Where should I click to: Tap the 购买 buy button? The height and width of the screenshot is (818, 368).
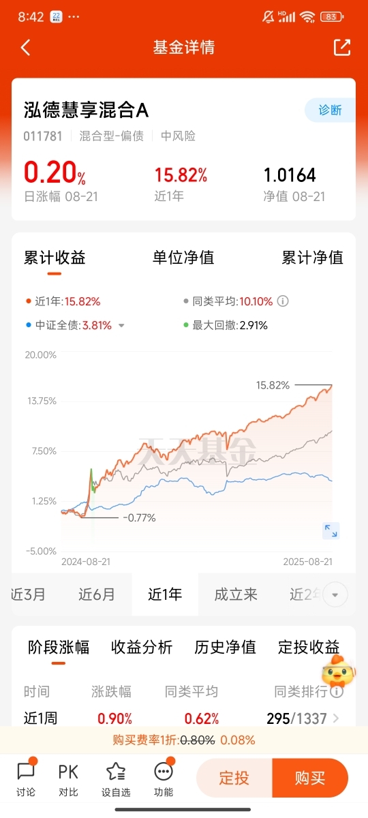pos(310,778)
